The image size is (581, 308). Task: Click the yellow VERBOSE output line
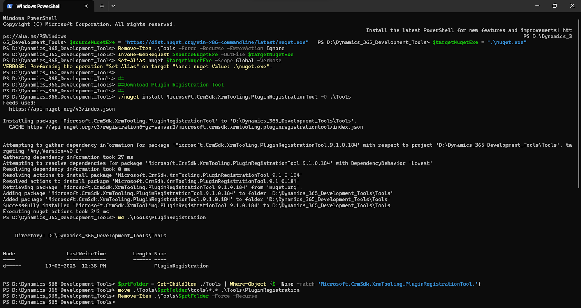click(137, 67)
